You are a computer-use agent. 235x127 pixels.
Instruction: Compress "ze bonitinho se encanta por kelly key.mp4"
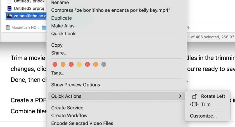click(111, 10)
